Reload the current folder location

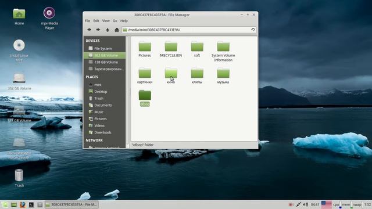coord(253,30)
